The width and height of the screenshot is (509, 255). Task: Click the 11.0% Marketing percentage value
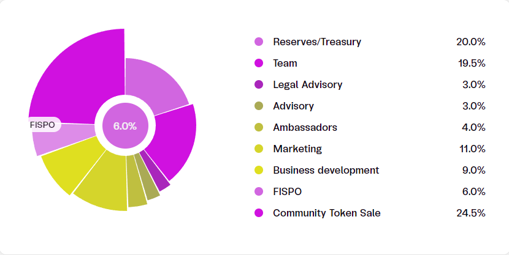472,149
